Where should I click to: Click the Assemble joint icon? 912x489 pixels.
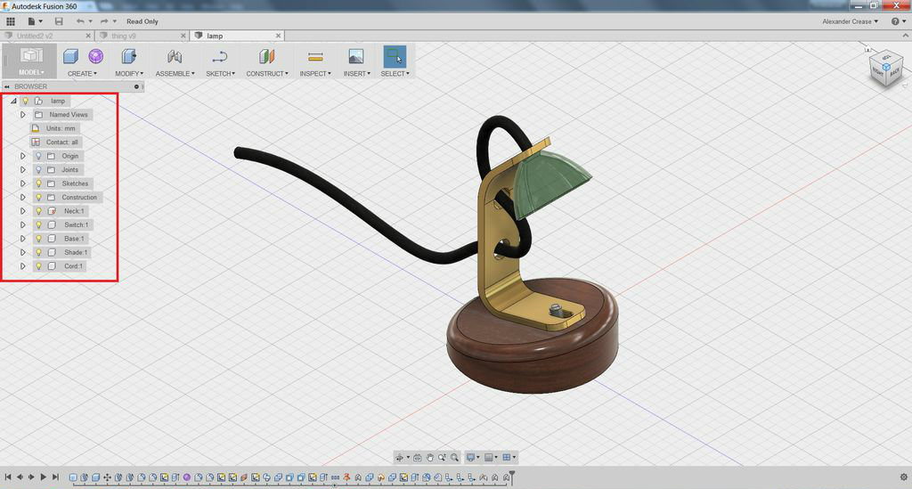point(175,56)
